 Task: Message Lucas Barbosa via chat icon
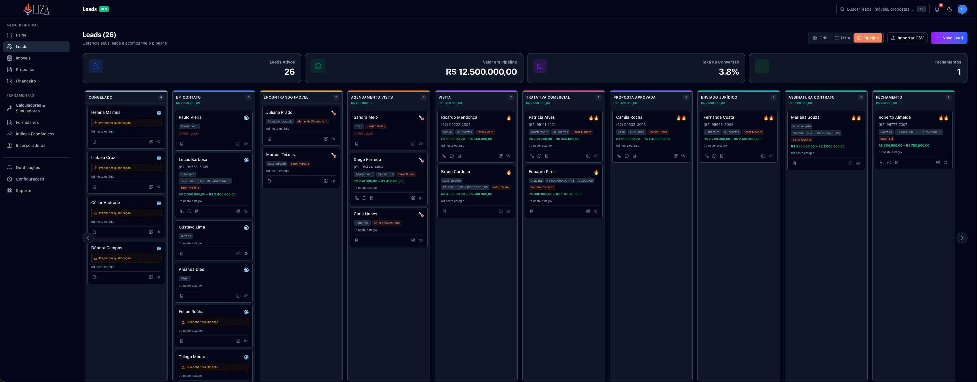tap(189, 212)
